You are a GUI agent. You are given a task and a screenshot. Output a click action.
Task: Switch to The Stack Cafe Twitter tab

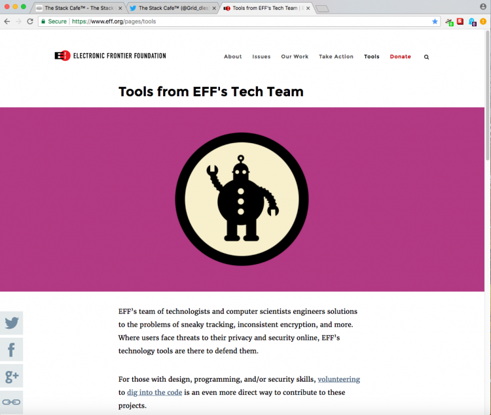click(173, 8)
